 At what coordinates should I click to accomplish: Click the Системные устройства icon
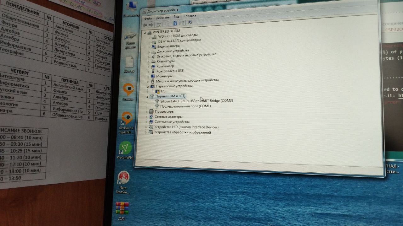pyautogui.click(x=151, y=122)
